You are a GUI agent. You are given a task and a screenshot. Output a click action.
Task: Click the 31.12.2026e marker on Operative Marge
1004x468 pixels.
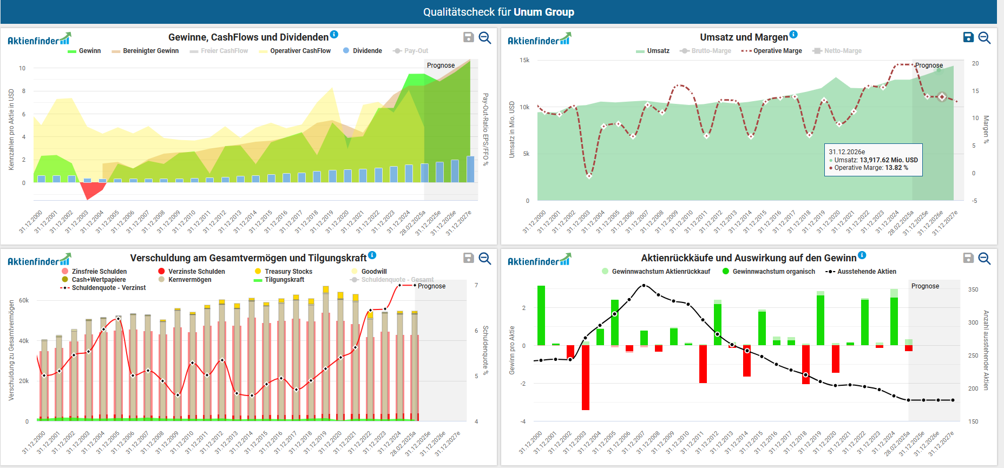[x=942, y=97]
